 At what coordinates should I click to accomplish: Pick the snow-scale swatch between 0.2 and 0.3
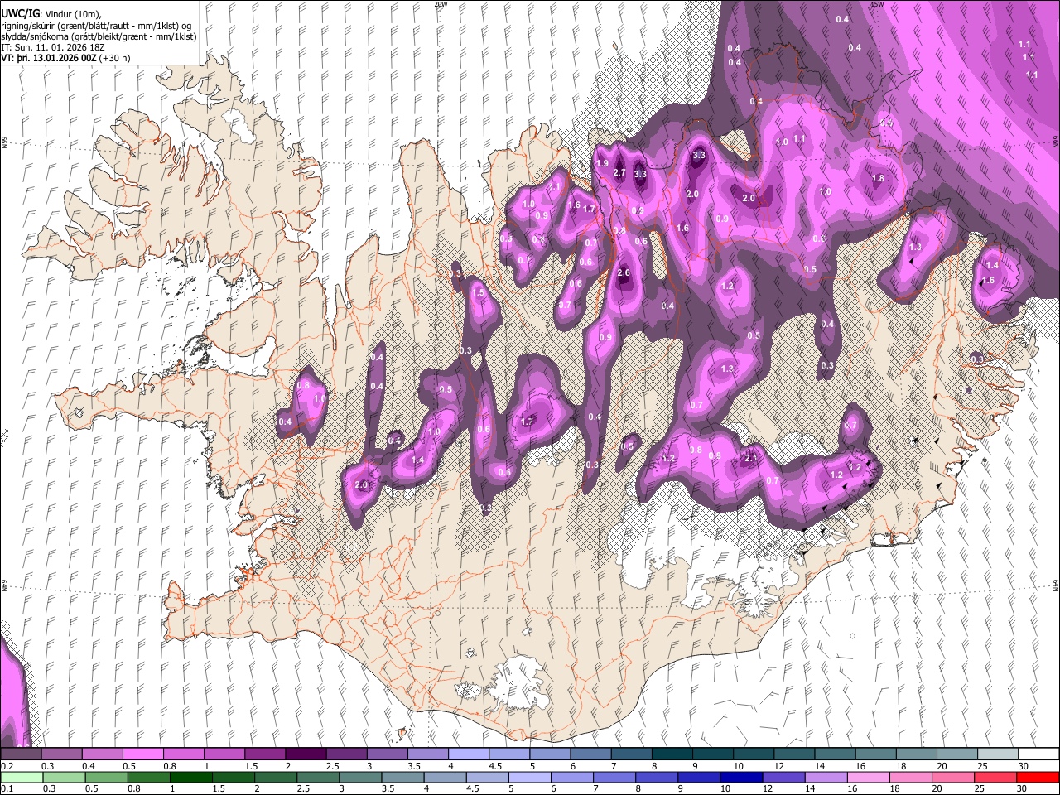(21, 754)
